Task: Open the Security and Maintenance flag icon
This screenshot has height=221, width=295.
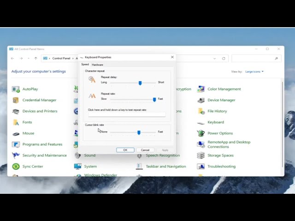Action: 16,156
